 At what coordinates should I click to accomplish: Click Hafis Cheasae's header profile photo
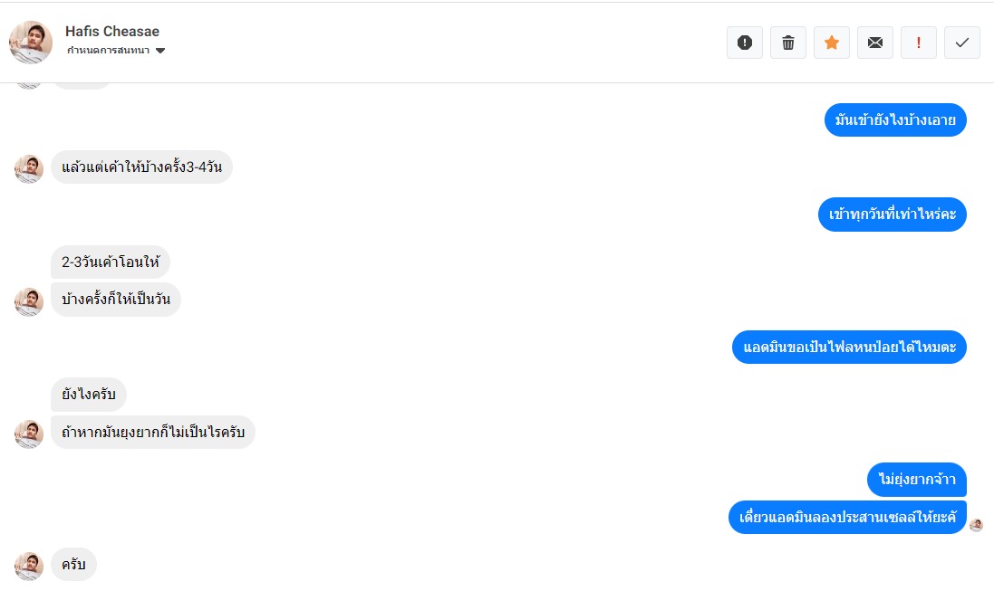pyautogui.click(x=31, y=43)
